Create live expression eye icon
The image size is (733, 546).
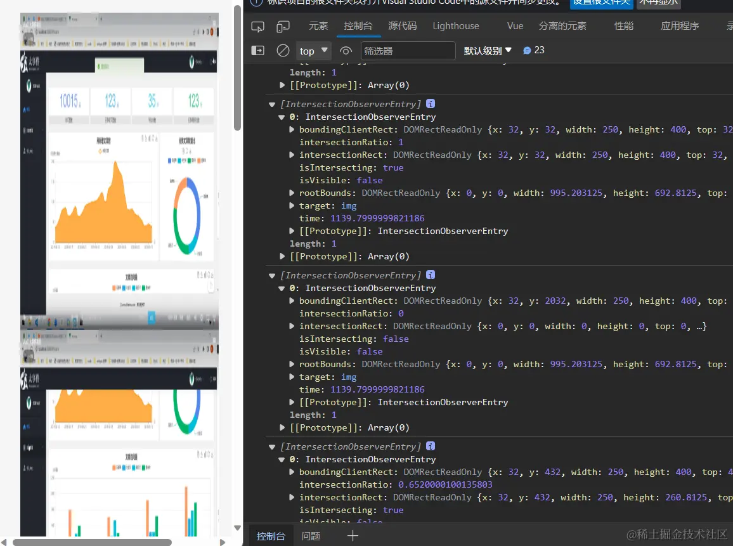coord(346,51)
